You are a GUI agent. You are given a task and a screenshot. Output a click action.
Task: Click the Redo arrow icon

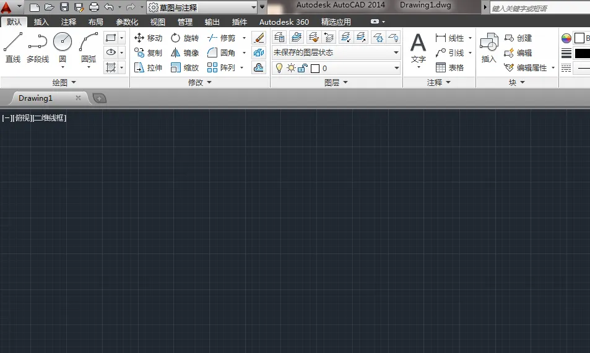tap(131, 7)
